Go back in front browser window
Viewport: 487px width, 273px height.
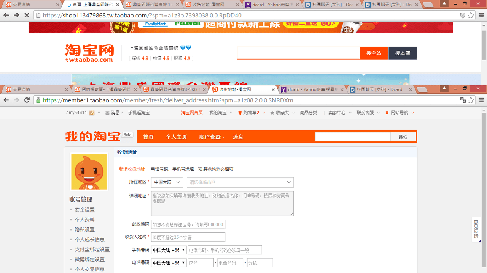coord(6,100)
